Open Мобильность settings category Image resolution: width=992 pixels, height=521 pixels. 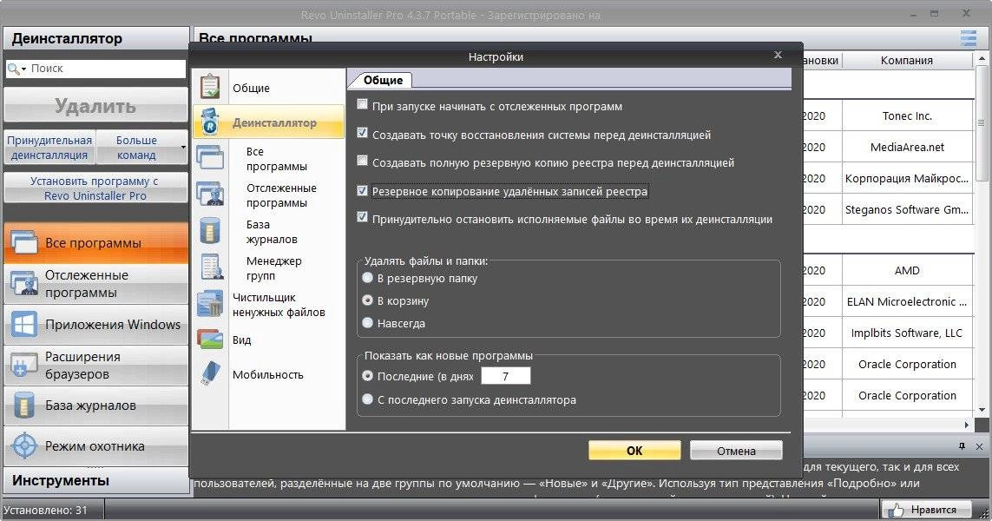tap(267, 375)
